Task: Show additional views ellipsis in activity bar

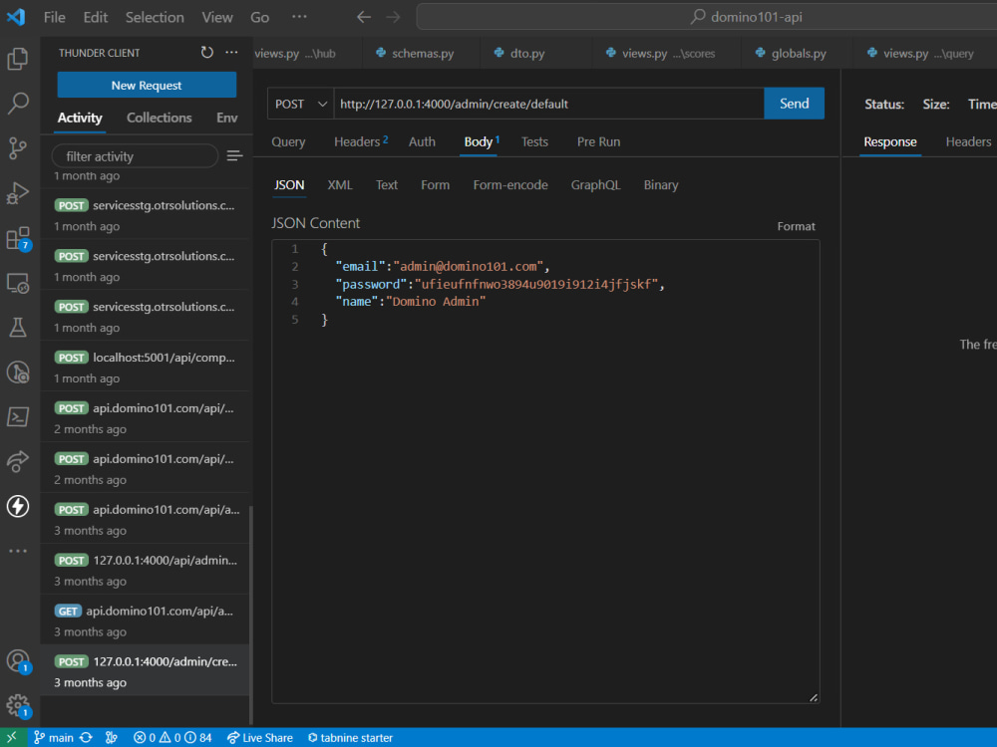Action: 18,551
